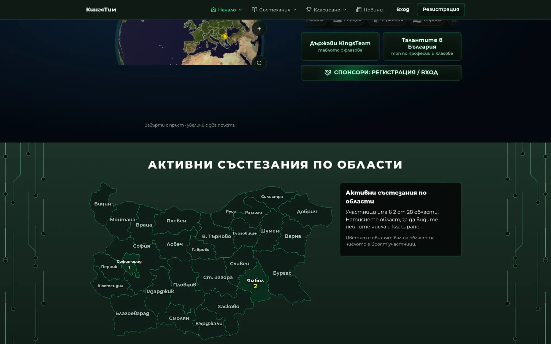
Task: Select the Хасково region on the map
Action: pyautogui.click(x=228, y=306)
